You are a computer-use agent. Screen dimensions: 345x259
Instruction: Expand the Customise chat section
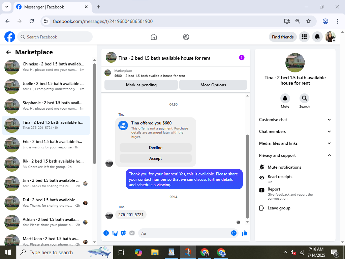295,120
